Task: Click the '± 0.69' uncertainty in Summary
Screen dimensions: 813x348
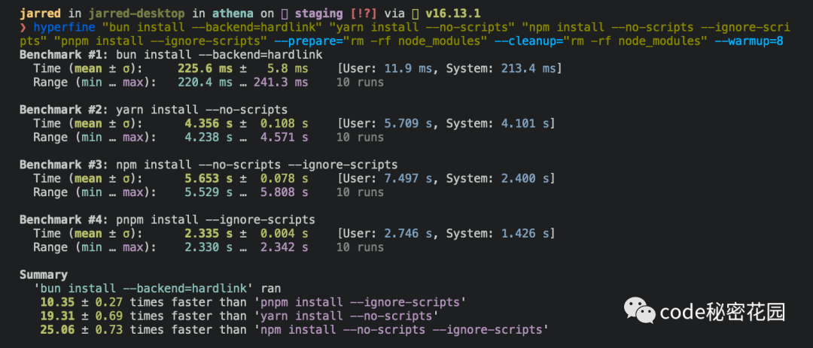Action: tap(102, 316)
